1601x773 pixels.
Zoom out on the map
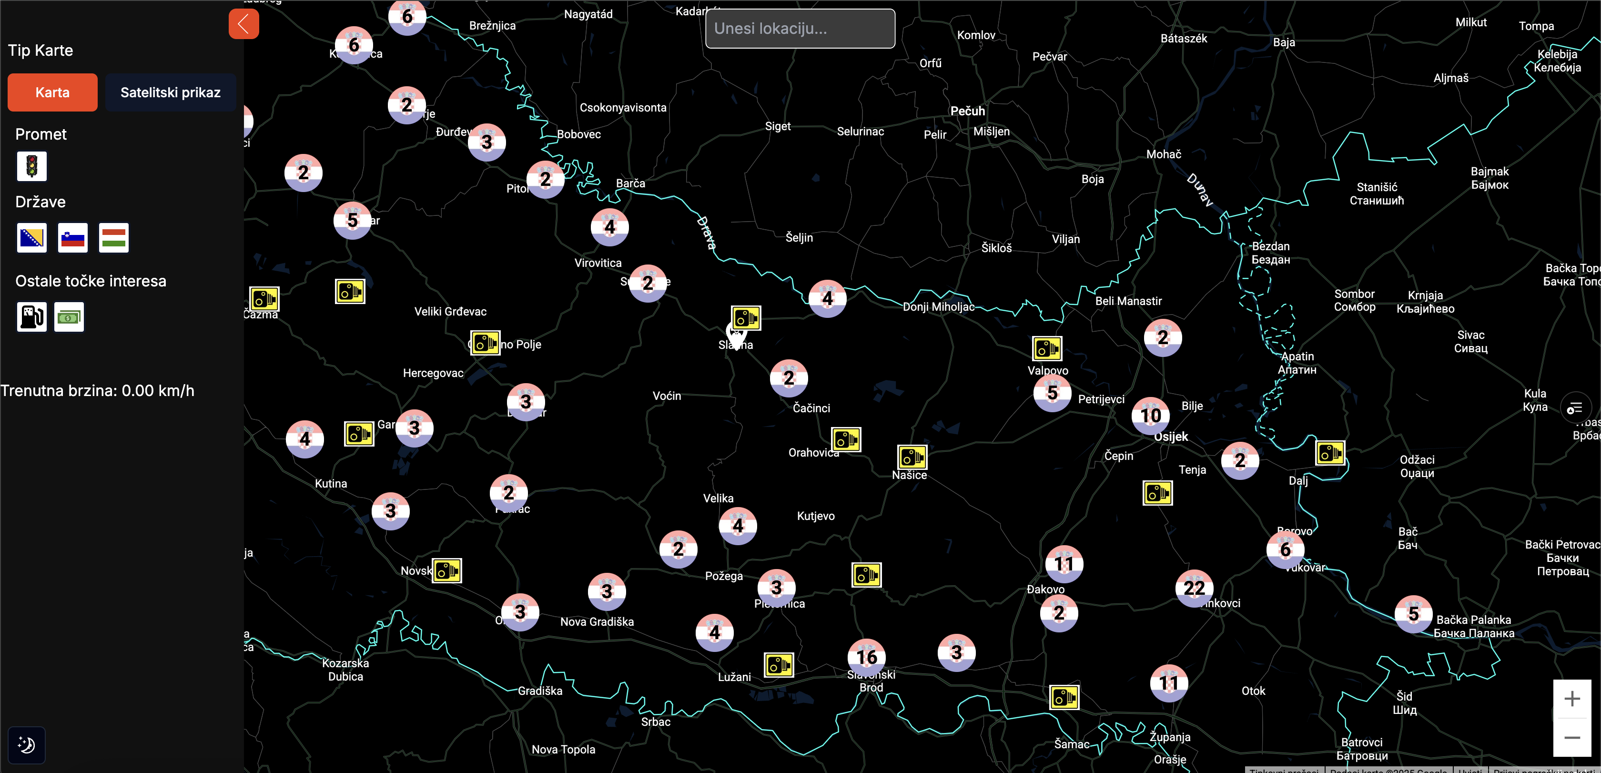1572,738
